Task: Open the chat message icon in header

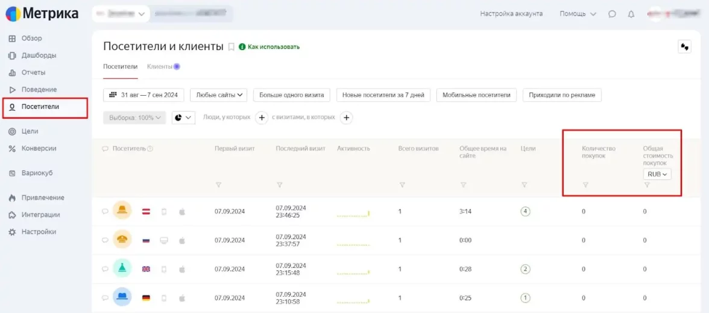Action: 612,14
